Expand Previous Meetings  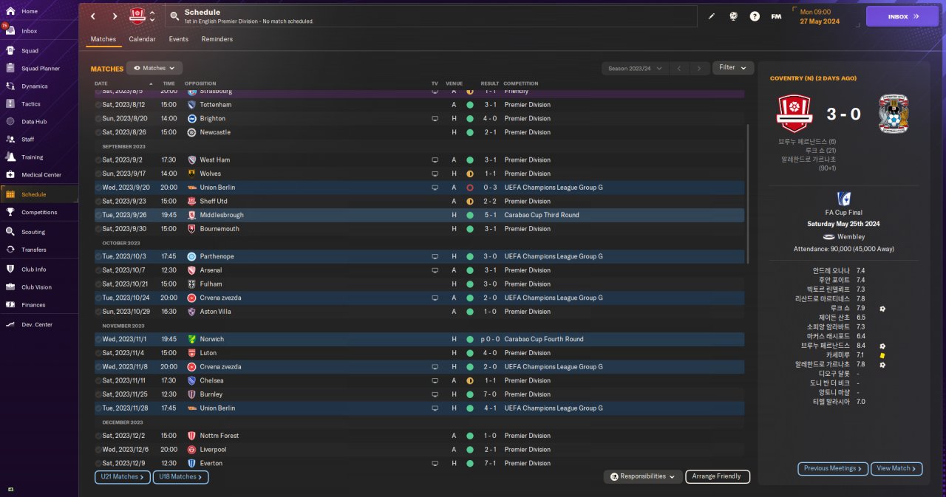coord(832,468)
